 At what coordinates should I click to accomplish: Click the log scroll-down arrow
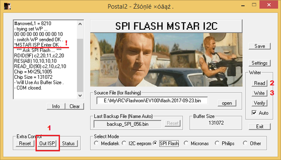pyautogui.click(x=80, y=95)
